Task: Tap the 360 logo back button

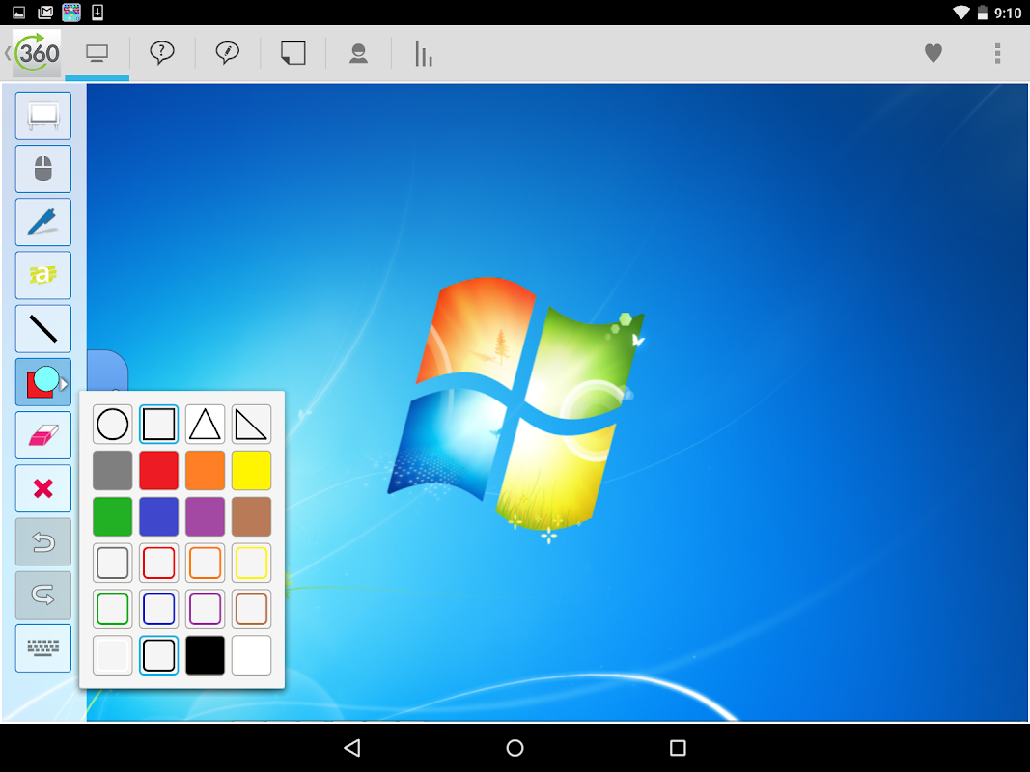Action: click(x=33, y=52)
